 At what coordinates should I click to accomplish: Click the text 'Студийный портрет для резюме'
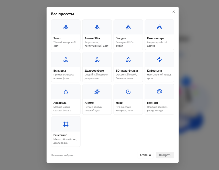pos(96,76)
